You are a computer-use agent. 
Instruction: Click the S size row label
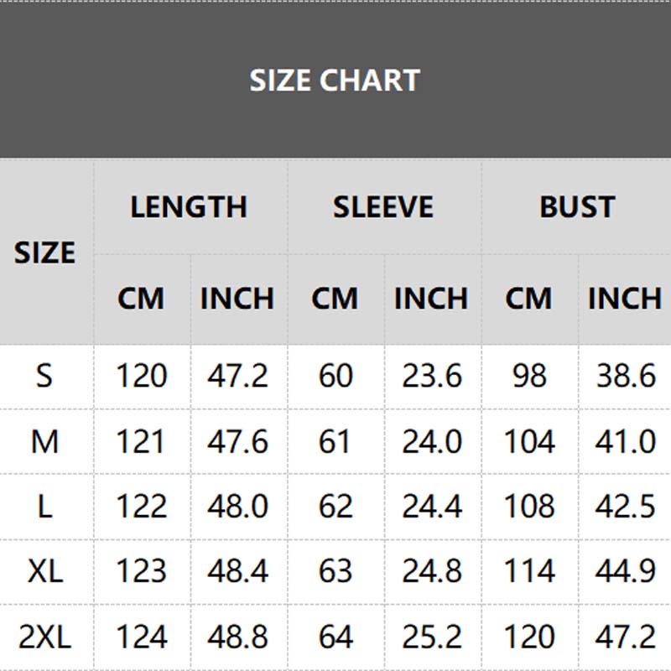coord(44,376)
